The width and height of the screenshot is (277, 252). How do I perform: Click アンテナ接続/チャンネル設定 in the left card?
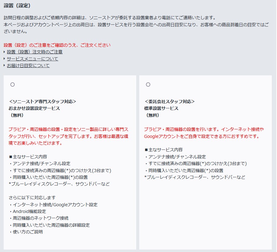click(x=40, y=164)
